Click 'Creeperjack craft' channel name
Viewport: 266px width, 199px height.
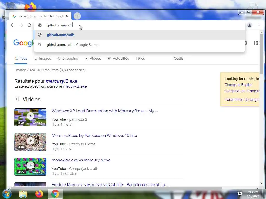click(x=83, y=169)
